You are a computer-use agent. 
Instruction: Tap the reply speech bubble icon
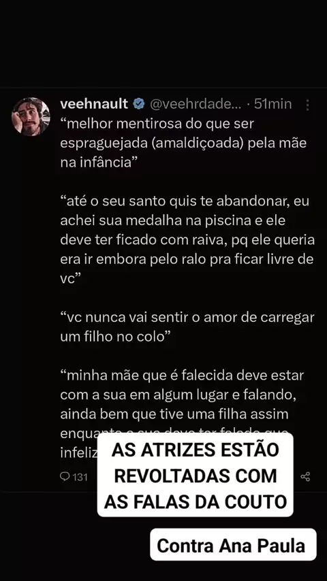tap(65, 476)
